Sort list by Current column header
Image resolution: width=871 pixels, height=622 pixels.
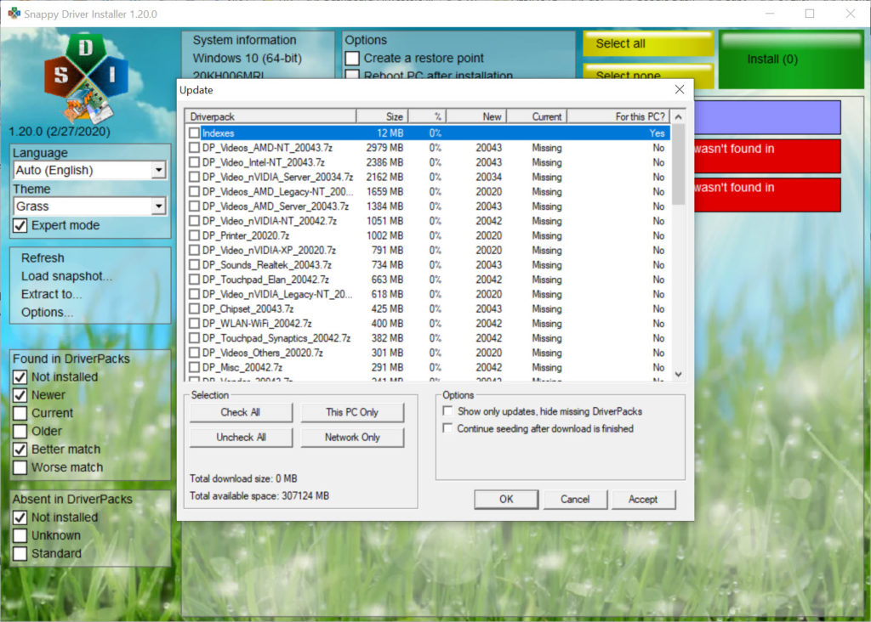click(x=537, y=116)
